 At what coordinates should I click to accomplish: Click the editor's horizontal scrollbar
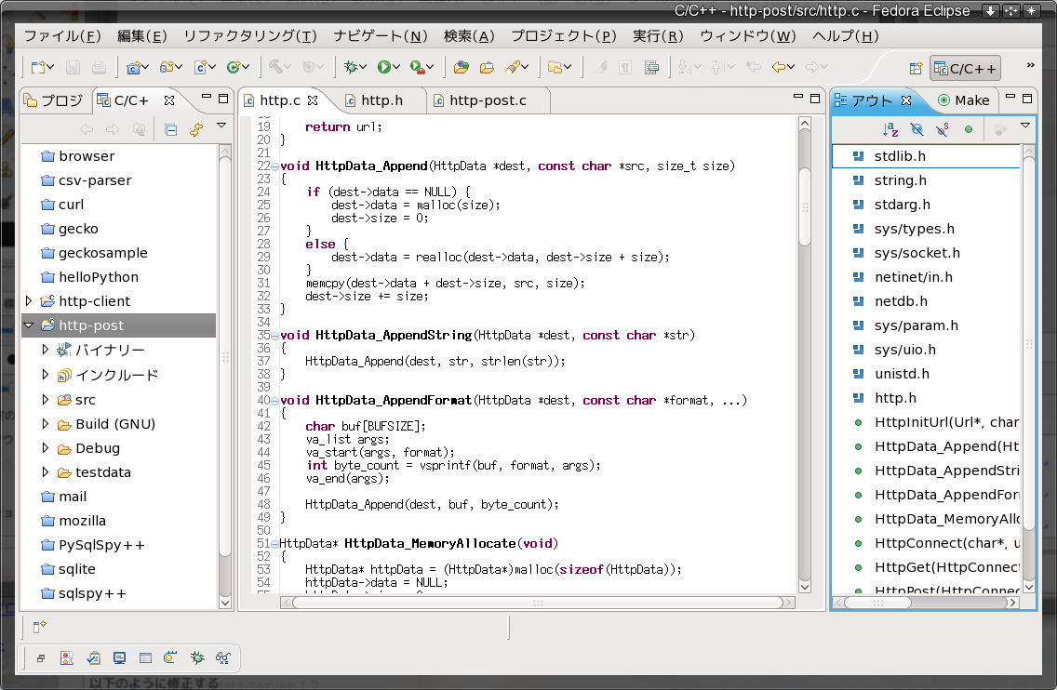click(536, 602)
